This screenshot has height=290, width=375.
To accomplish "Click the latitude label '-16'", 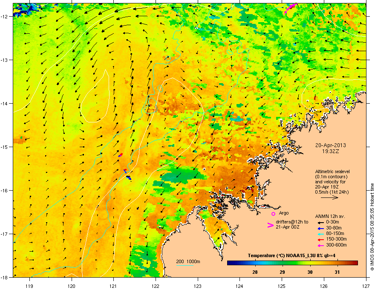I will pyautogui.click(x=5, y=191).
